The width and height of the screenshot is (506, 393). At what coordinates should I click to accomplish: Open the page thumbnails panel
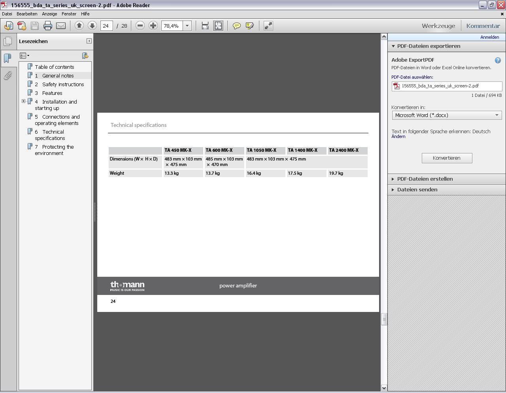coord(8,41)
